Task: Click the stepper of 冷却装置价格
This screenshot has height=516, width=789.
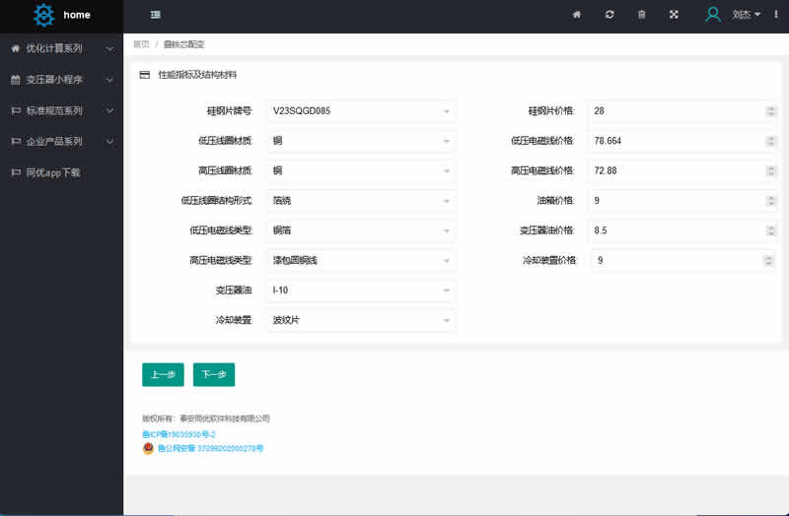Action: coord(768,261)
